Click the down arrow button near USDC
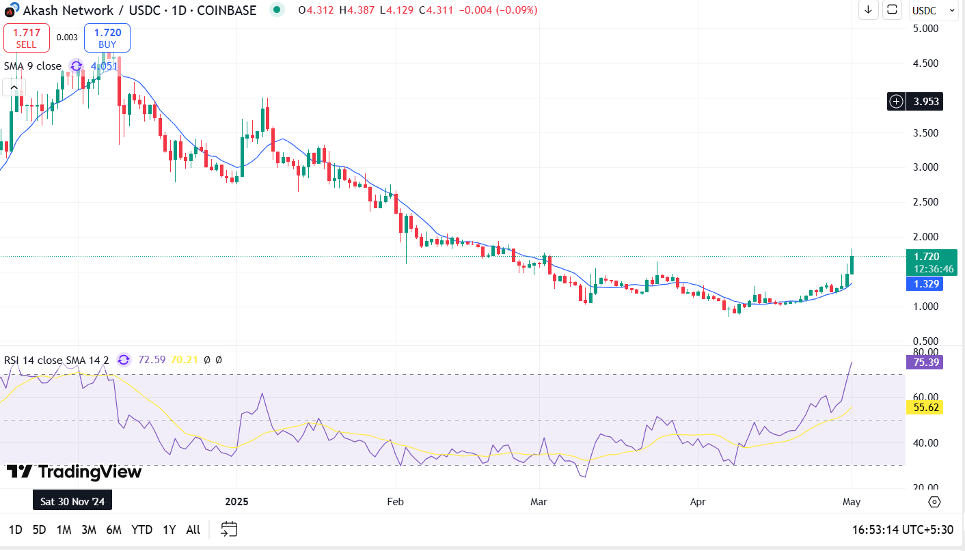This screenshot has width=965, height=551. (868, 10)
